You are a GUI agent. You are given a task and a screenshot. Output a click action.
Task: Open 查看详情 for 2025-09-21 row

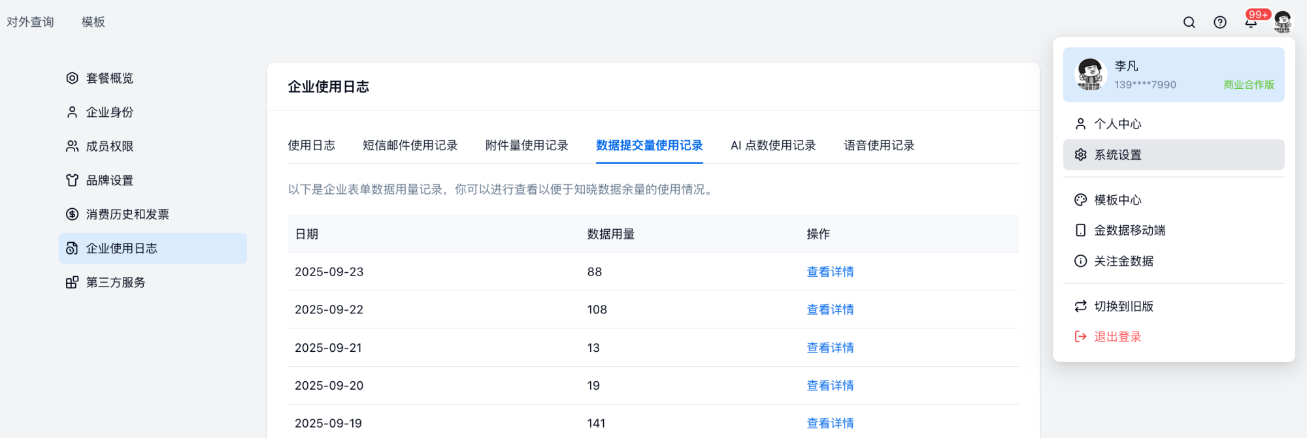pyautogui.click(x=830, y=348)
